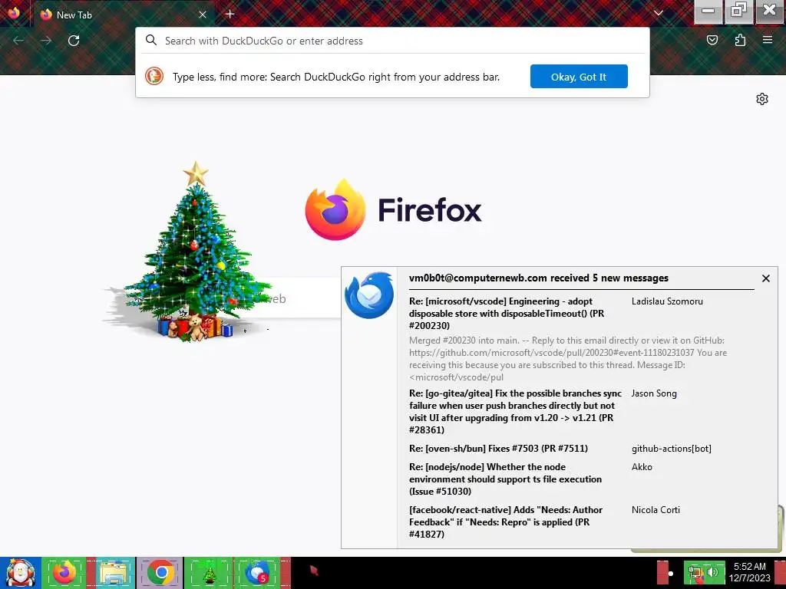Expand the list all tabs chevron
The height and width of the screenshot is (589, 786).
point(658,14)
